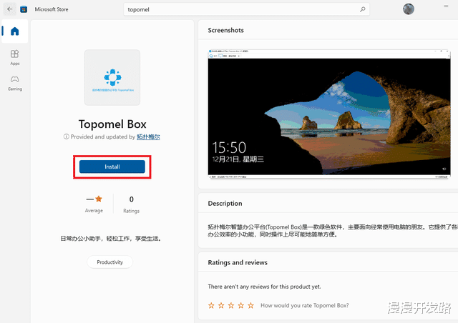Click the search box containing topomel
The image size is (458, 323).
246,9
